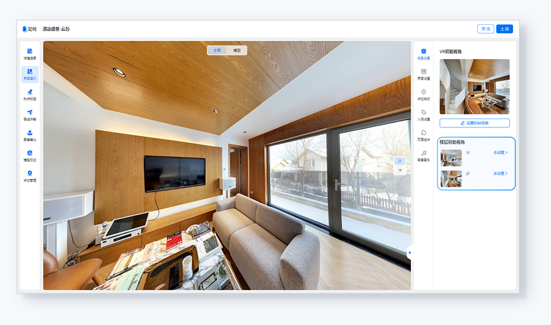551x325 pixels.
Task: Open 界面设置 interface settings panel
Action: (x=423, y=74)
